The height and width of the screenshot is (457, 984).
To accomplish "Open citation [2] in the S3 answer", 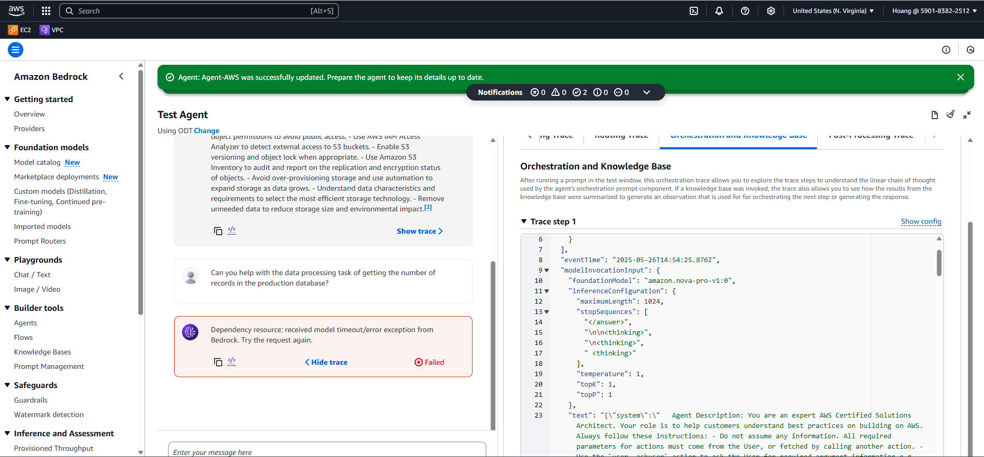I will pos(428,207).
